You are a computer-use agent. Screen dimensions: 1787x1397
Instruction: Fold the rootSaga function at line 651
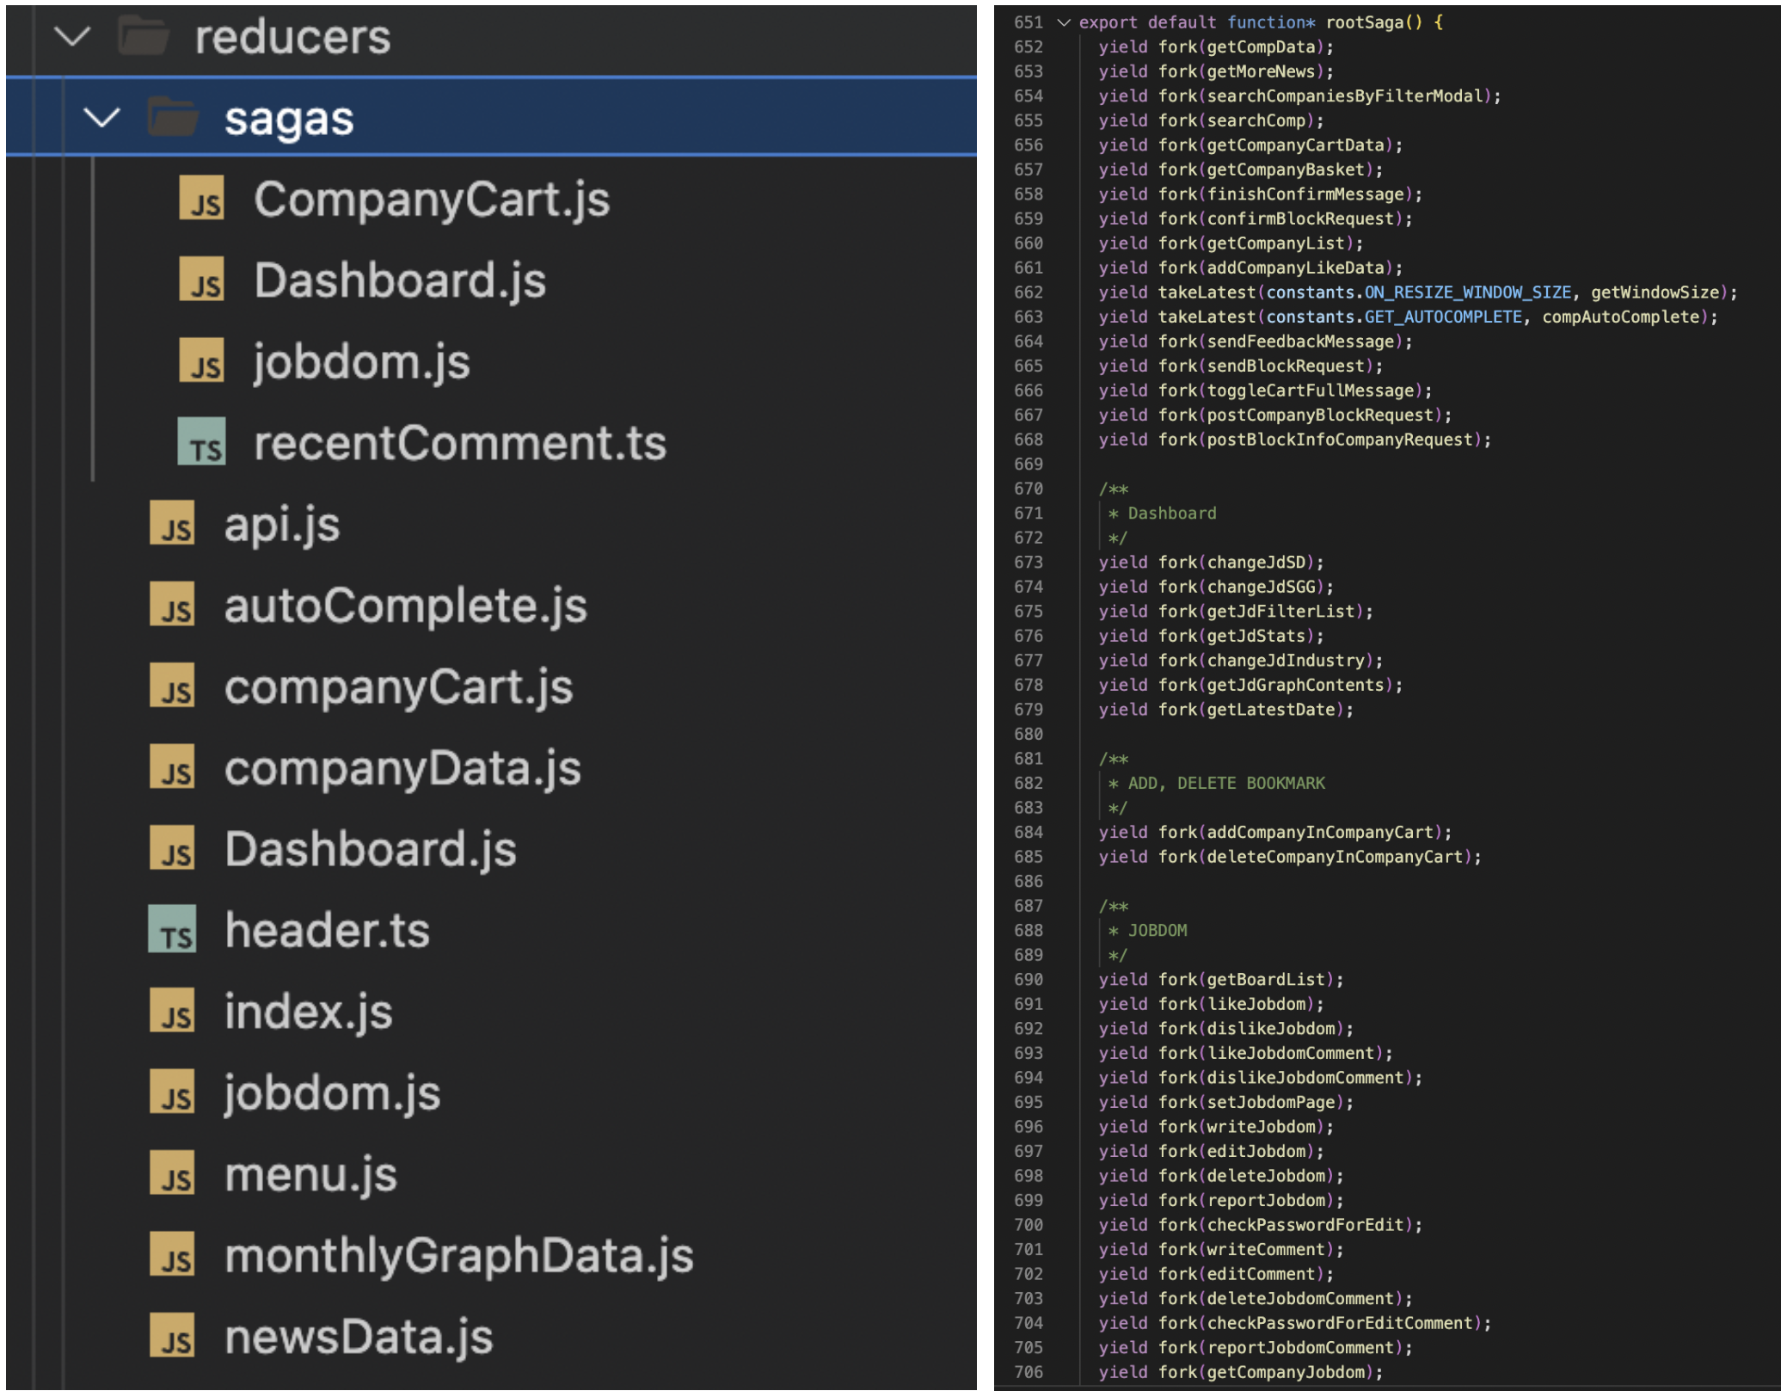(1064, 22)
